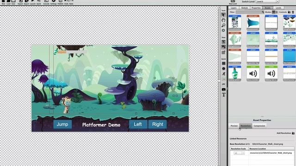296x166 pixels.
Task: Open the Preview tab in Asset Properties
Action: (234, 126)
